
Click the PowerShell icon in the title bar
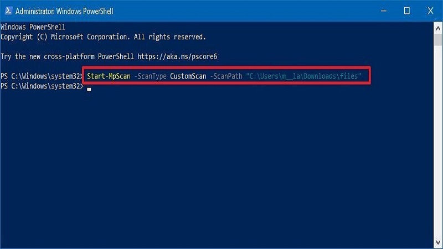pyautogui.click(x=8, y=11)
